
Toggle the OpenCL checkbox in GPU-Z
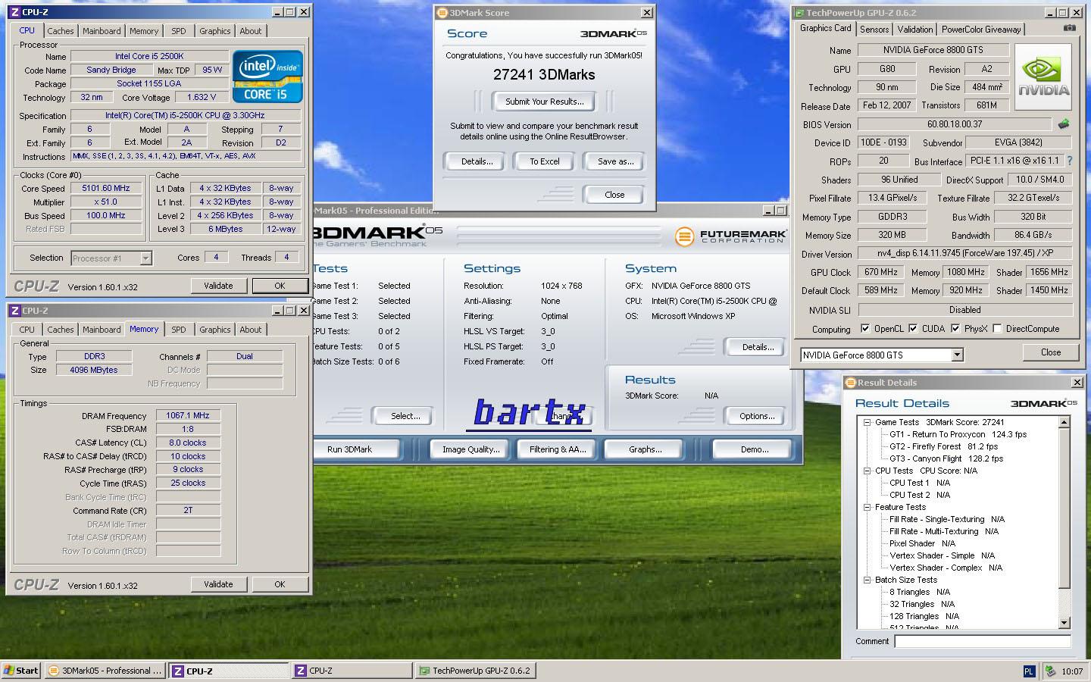point(865,329)
